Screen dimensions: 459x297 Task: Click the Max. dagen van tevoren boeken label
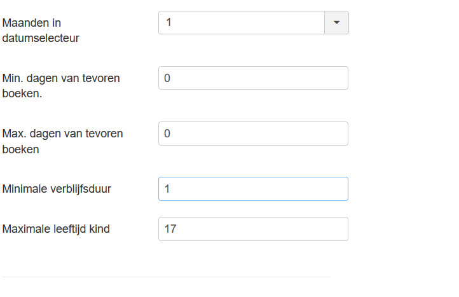(x=62, y=134)
